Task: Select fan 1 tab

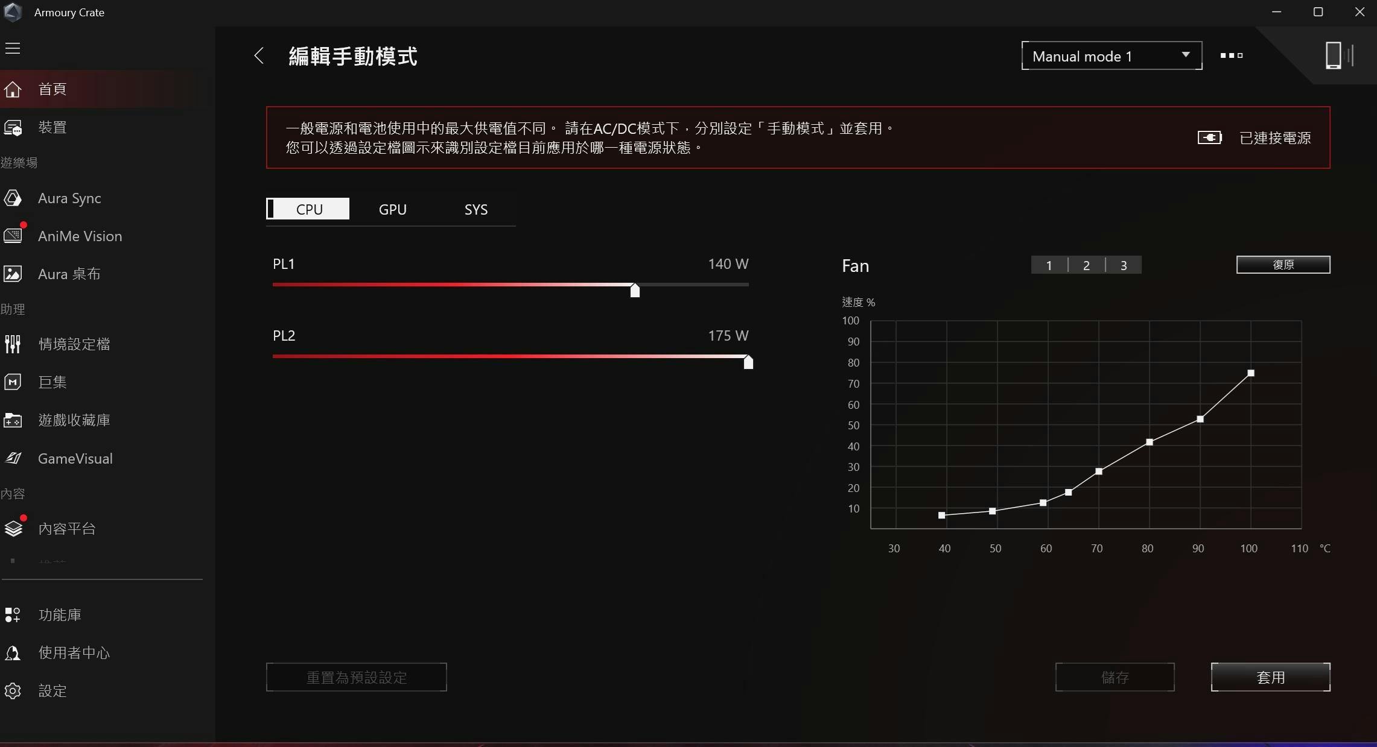Action: click(1049, 265)
